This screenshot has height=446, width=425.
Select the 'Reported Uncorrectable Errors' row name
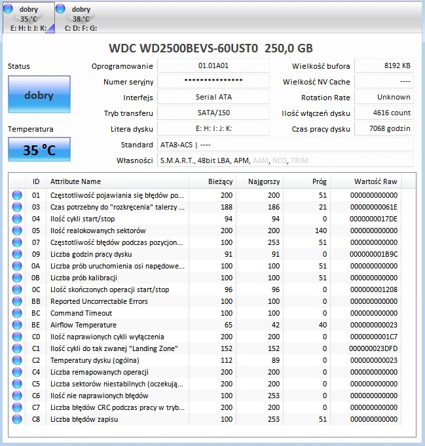click(x=99, y=301)
